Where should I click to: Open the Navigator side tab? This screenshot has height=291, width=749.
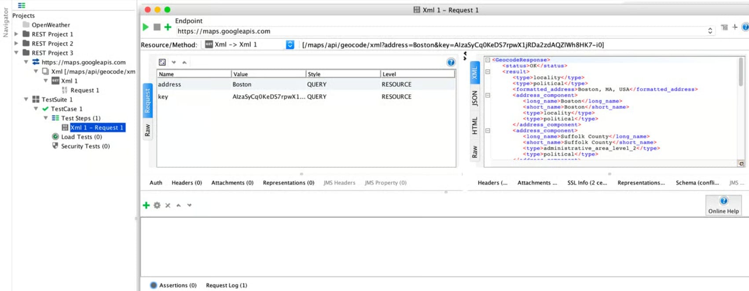6,22
